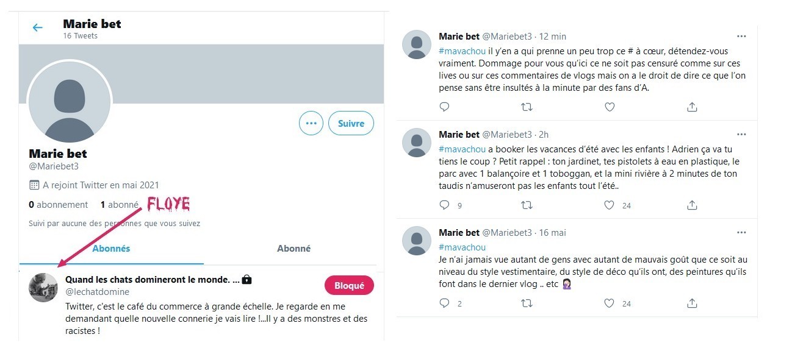Like the 16 mai tweet
Image resolution: width=792 pixels, height=351 pixels.
coord(609,303)
